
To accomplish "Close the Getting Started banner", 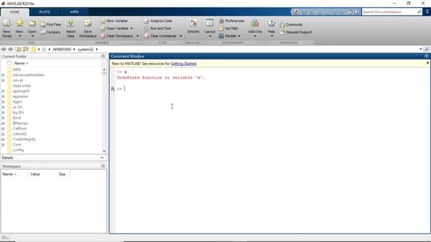I will point(428,63).
